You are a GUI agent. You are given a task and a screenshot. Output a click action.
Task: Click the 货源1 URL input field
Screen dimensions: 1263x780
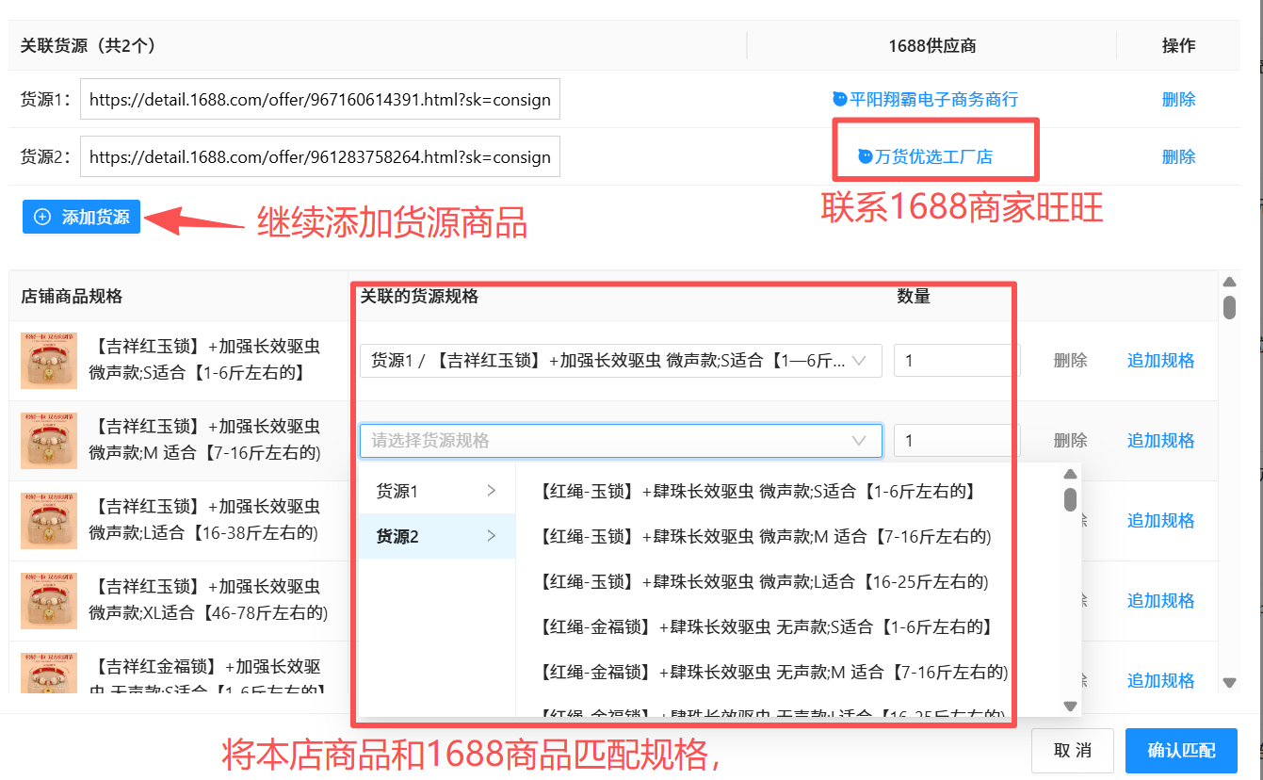click(x=320, y=100)
